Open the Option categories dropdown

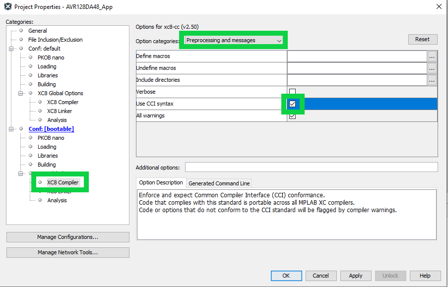pyautogui.click(x=233, y=40)
